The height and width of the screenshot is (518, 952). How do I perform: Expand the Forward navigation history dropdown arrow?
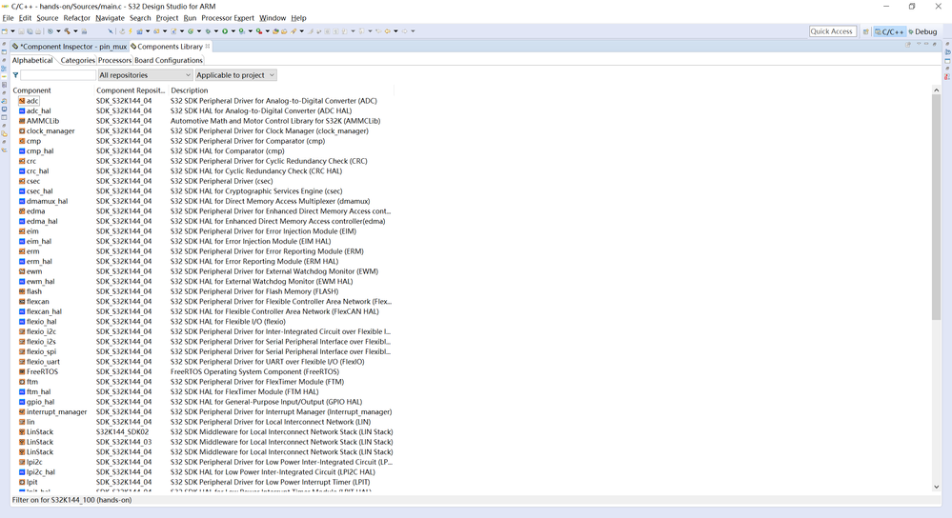pyautogui.click(x=413, y=30)
